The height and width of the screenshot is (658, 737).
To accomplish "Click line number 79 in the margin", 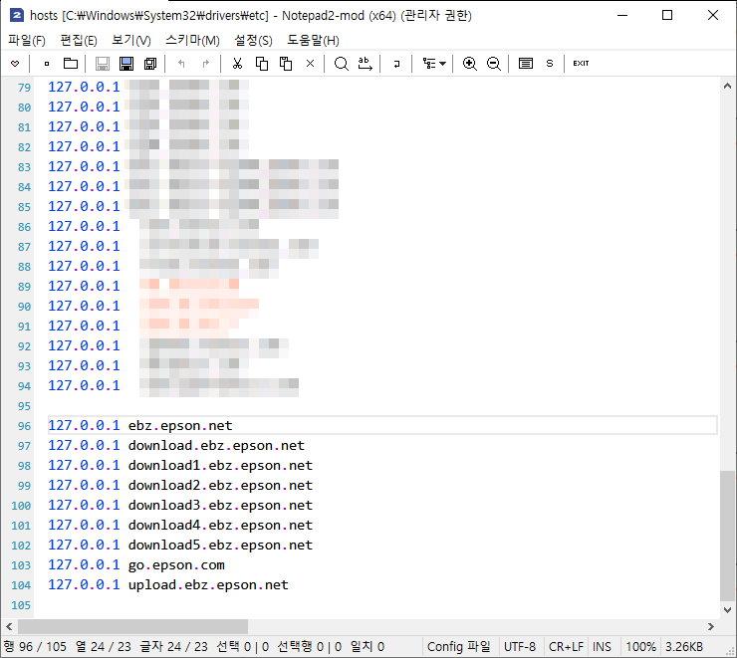I will coord(24,88).
